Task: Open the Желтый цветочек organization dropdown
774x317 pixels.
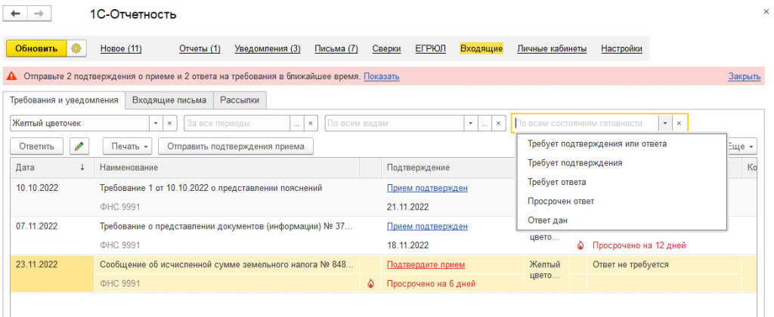Action: point(156,123)
